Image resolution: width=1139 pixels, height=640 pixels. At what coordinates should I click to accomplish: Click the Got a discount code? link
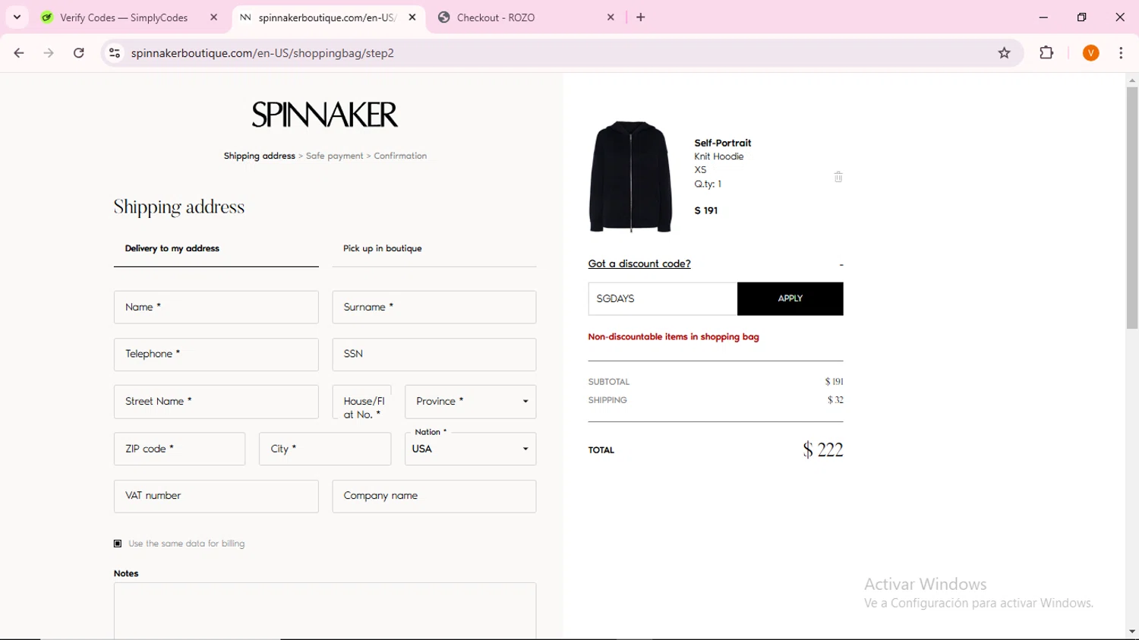(639, 264)
